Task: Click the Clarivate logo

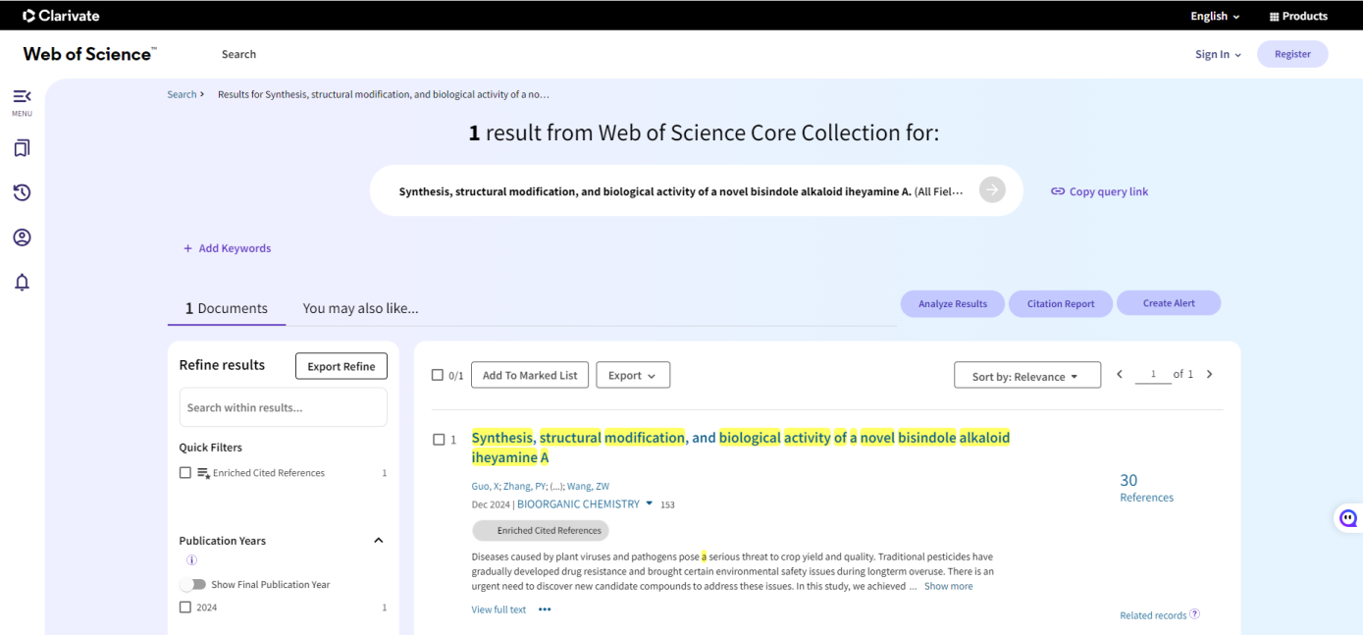Action: 61,16
